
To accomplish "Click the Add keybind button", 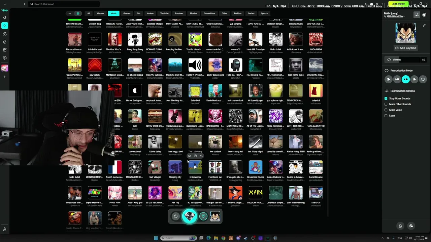I will (x=406, y=48).
